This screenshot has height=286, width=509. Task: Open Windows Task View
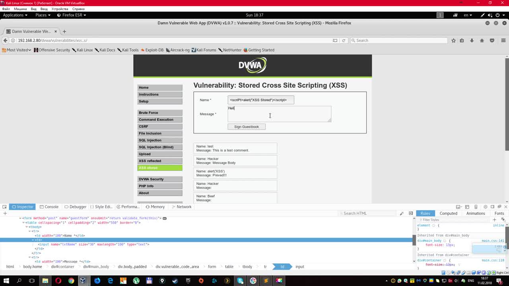point(32,281)
